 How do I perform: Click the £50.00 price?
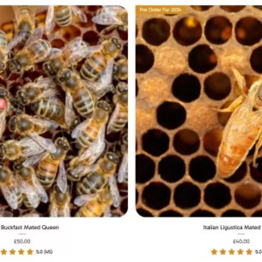point(22,241)
